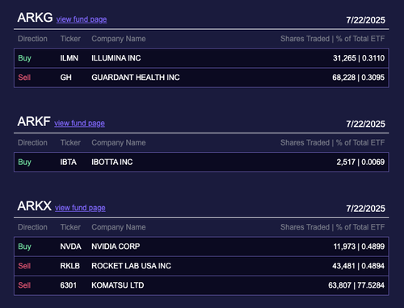
Task: Open the ARKG view fund page link
Action: 82,19
